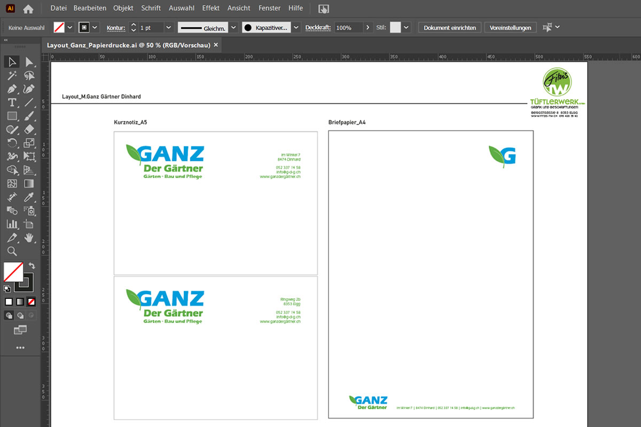Enable Draw Normal mode

click(x=9, y=315)
